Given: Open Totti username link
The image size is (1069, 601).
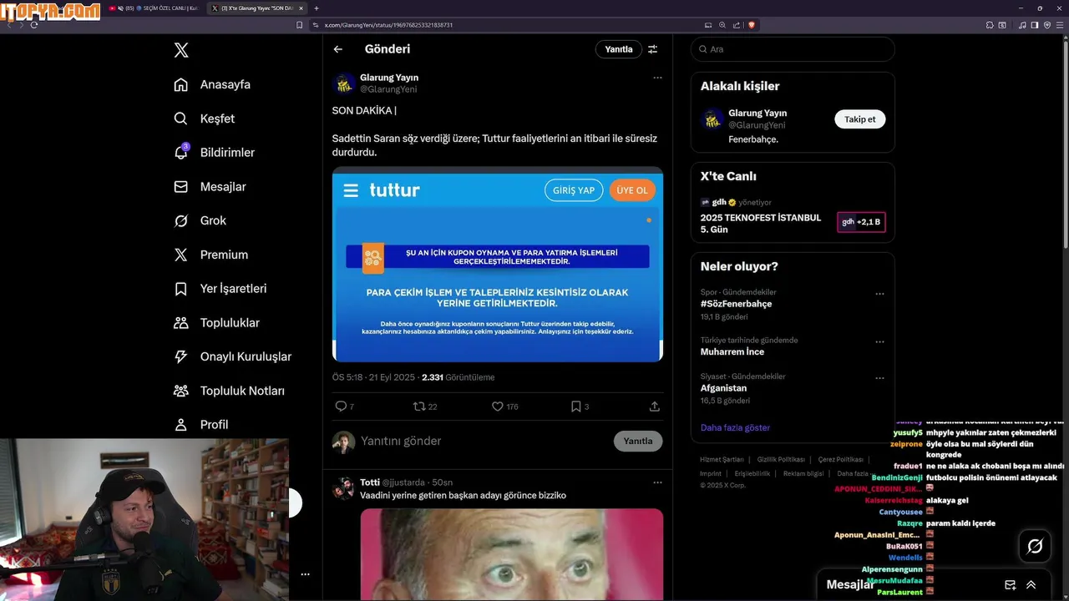Looking at the screenshot, I should 370,482.
